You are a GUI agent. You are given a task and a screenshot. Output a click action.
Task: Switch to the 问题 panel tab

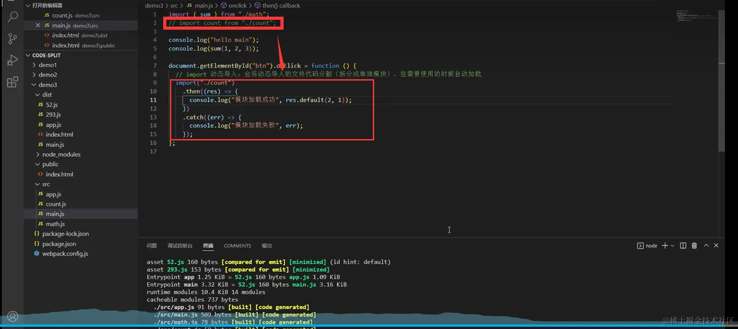[151, 246]
